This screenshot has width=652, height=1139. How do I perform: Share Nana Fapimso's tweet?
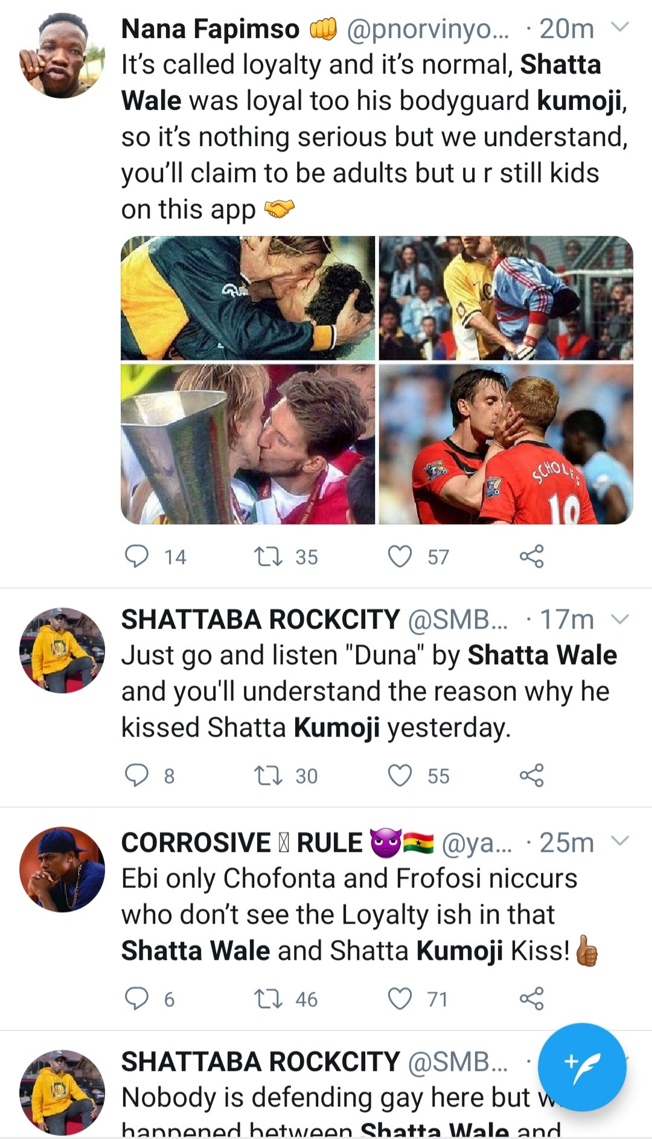(x=531, y=556)
